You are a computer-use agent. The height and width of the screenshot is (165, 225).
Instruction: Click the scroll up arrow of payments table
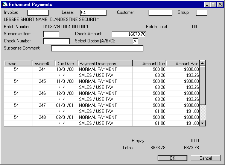(x=202, y=63)
